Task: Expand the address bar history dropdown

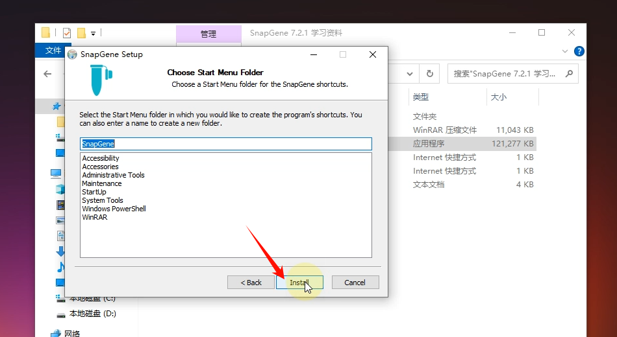Action: pyautogui.click(x=409, y=74)
